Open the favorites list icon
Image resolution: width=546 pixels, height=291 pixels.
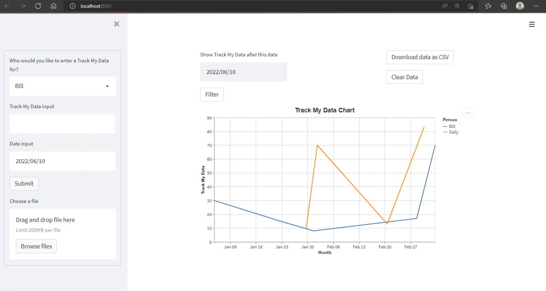488,6
